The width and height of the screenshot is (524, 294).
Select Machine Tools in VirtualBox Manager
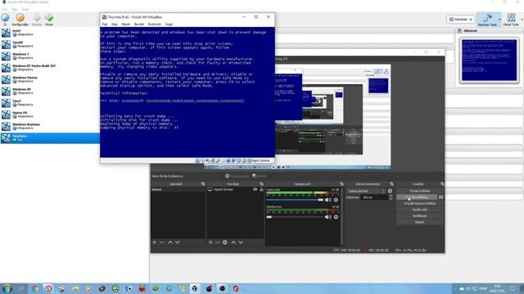pyautogui.click(x=487, y=20)
